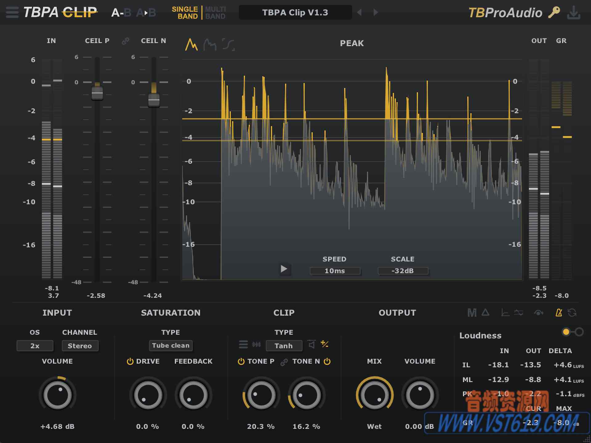Viewport: 591px width, 443px height.
Task: Click the PEAK display title
Action: point(352,43)
